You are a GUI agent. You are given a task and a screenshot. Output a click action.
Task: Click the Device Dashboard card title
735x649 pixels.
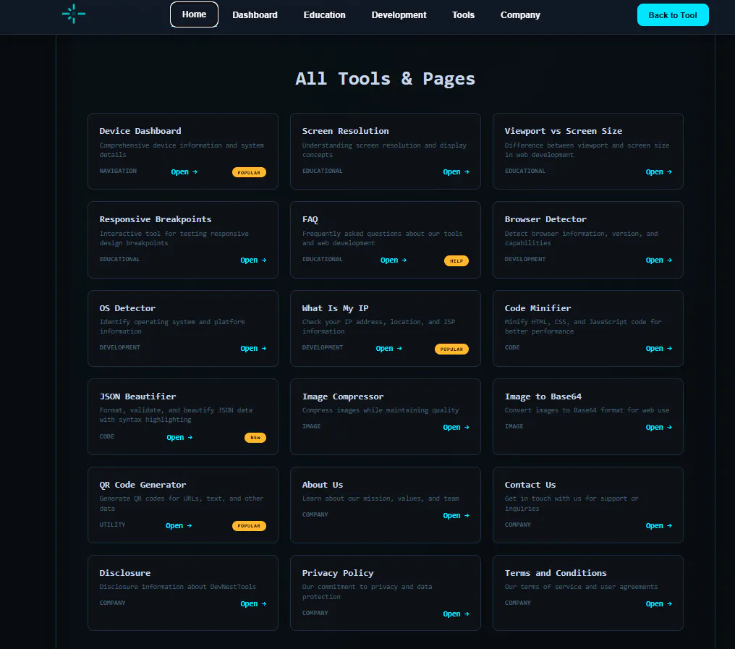tap(140, 131)
